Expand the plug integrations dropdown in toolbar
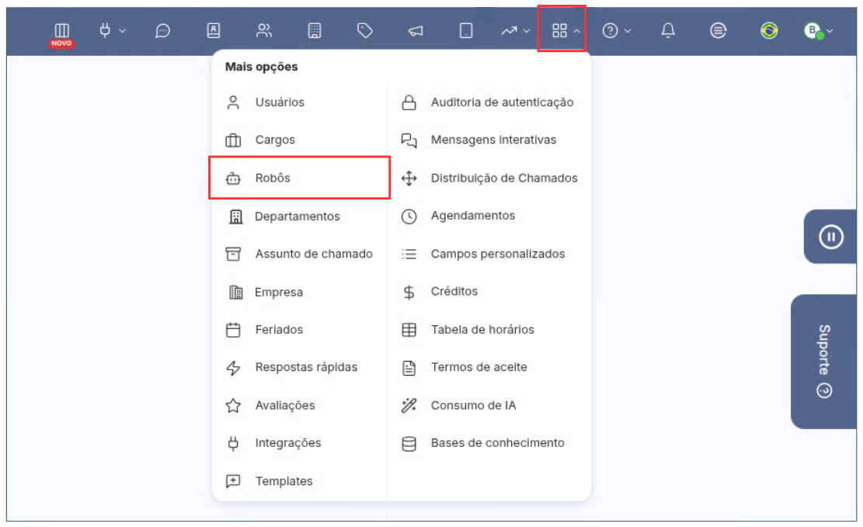Viewport: 863px width, 527px height. (112, 30)
